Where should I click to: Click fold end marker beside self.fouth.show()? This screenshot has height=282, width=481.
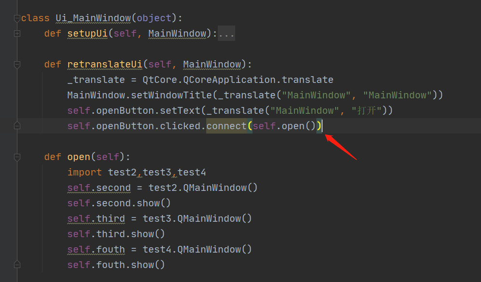coord(17,265)
